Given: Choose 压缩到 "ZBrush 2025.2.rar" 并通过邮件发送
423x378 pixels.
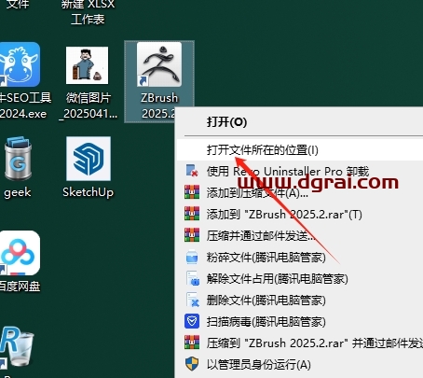Looking at the screenshot, I should pyautogui.click(x=300, y=343).
